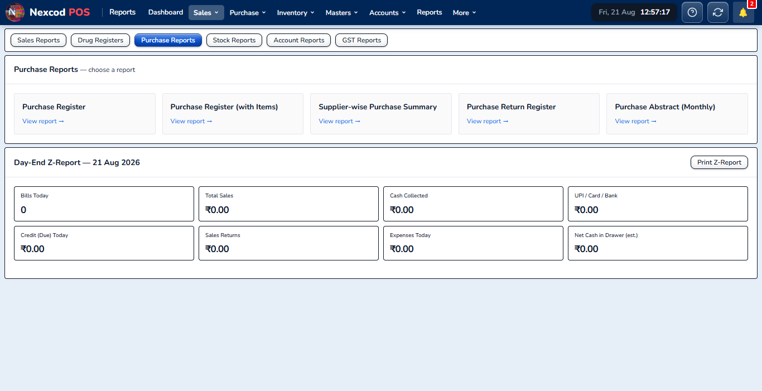Click the refresh sync icon

(x=718, y=12)
